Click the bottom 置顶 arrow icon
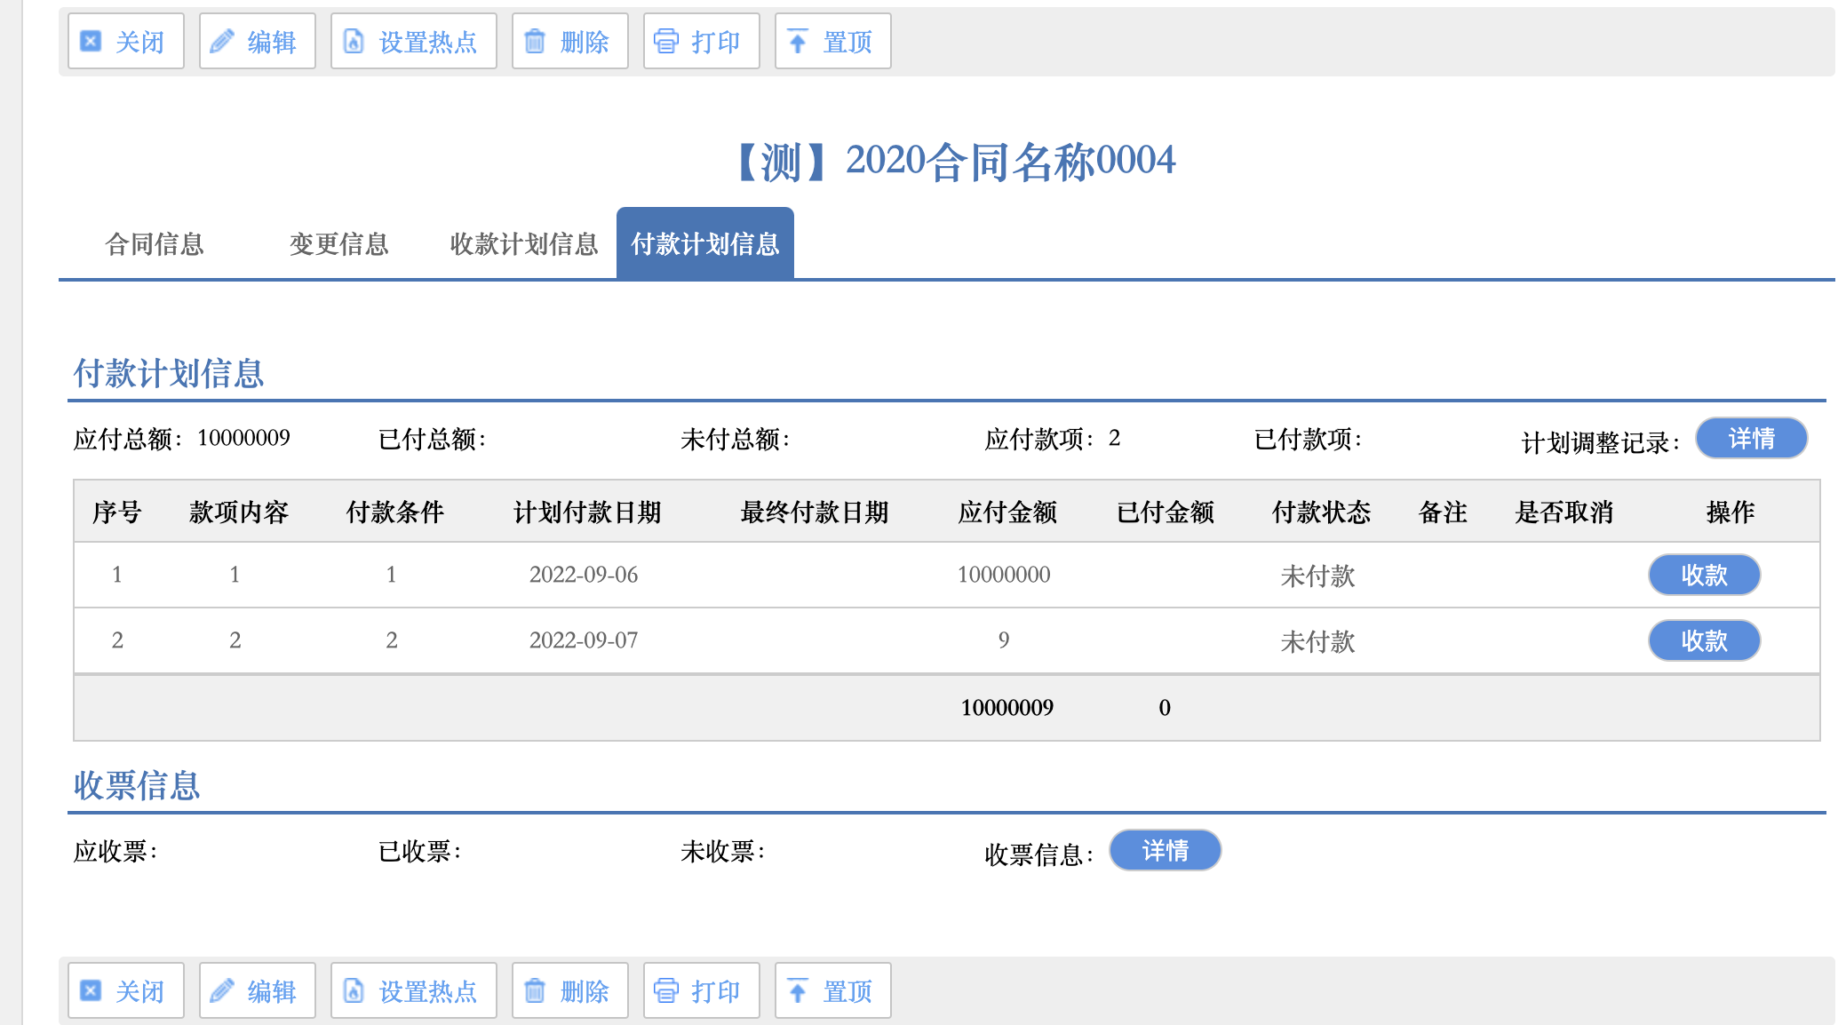The image size is (1846, 1025). pos(798,990)
